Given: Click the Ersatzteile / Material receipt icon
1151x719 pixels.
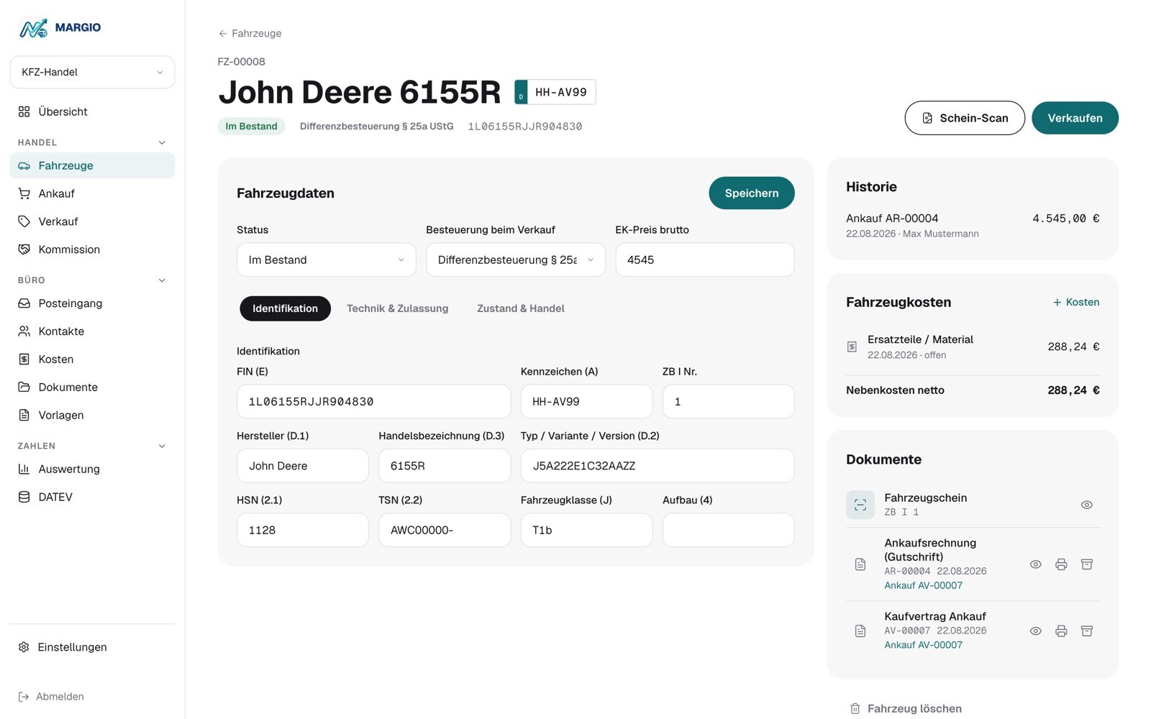Looking at the screenshot, I should tap(852, 347).
